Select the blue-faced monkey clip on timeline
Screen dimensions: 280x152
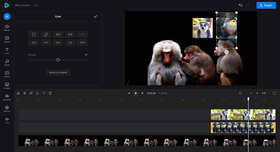(243, 128)
